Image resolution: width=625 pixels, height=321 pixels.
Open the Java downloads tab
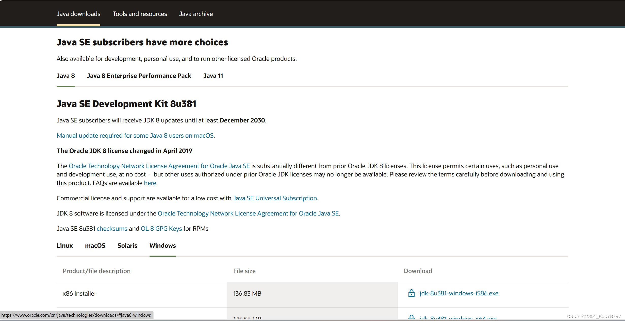point(78,14)
